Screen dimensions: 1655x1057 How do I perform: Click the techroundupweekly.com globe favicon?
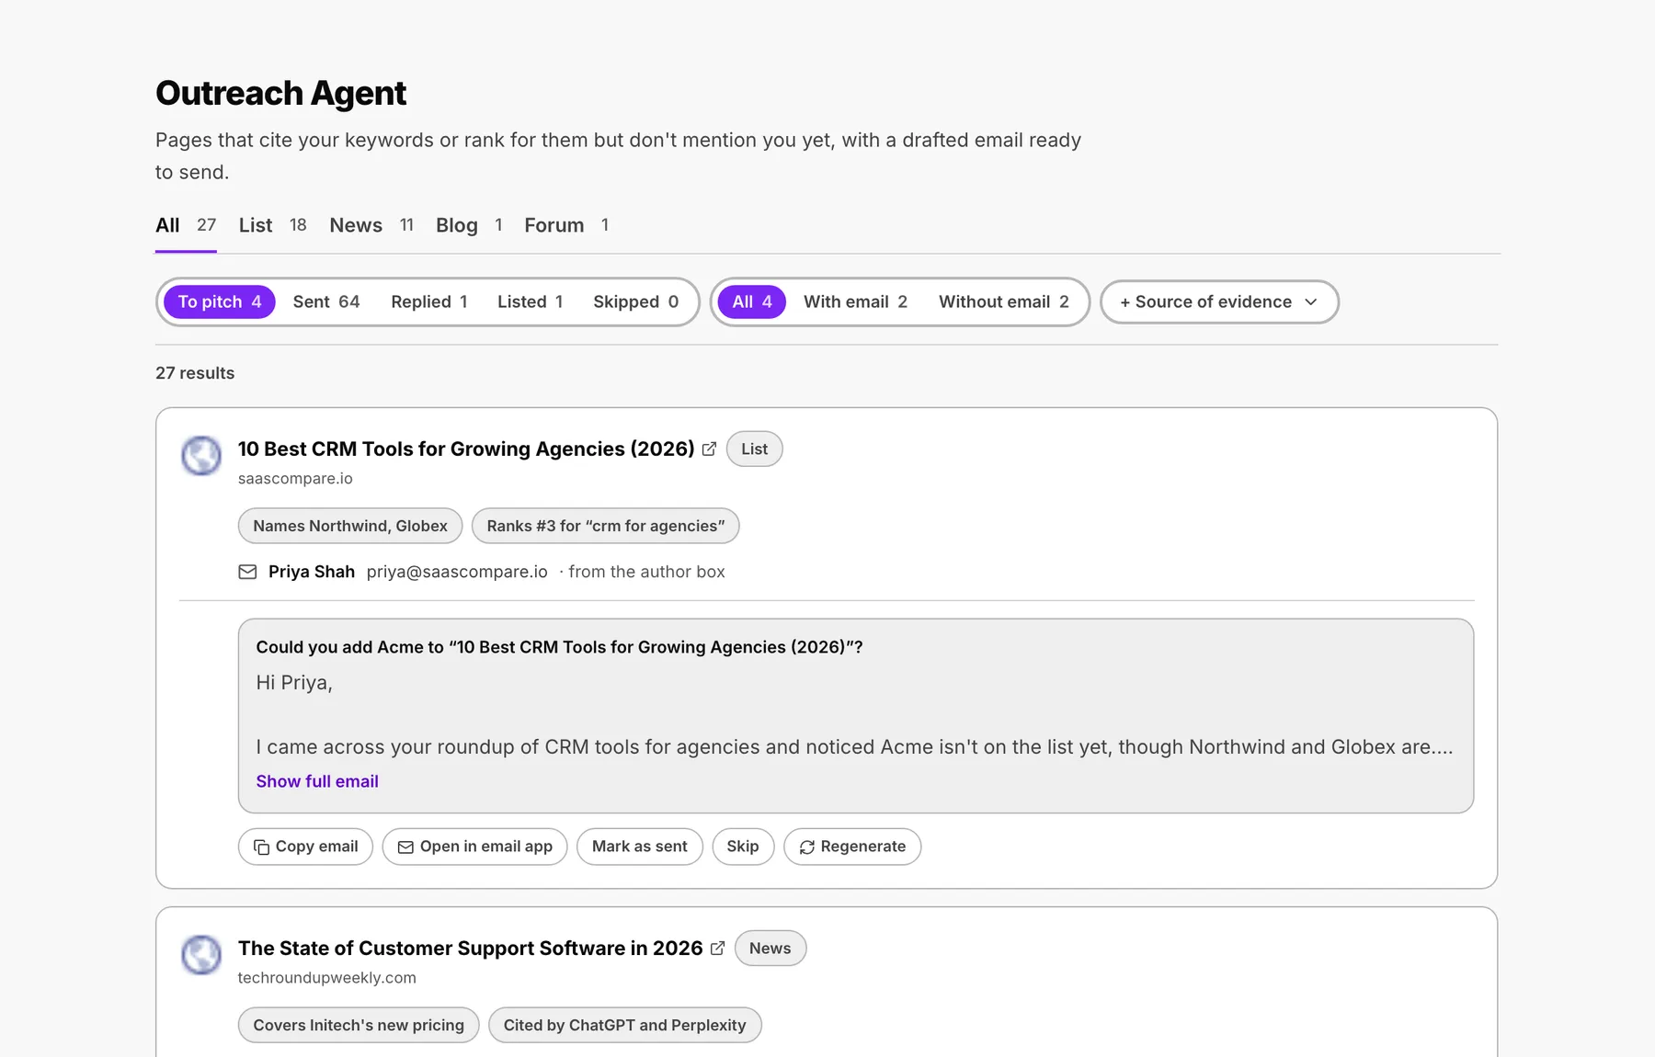pyautogui.click(x=201, y=954)
